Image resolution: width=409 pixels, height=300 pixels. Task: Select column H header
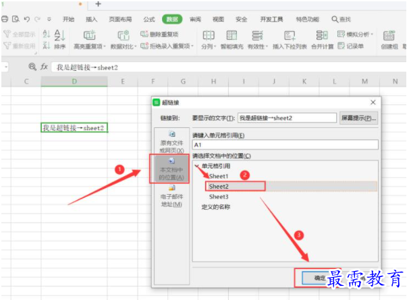pos(213,82)
